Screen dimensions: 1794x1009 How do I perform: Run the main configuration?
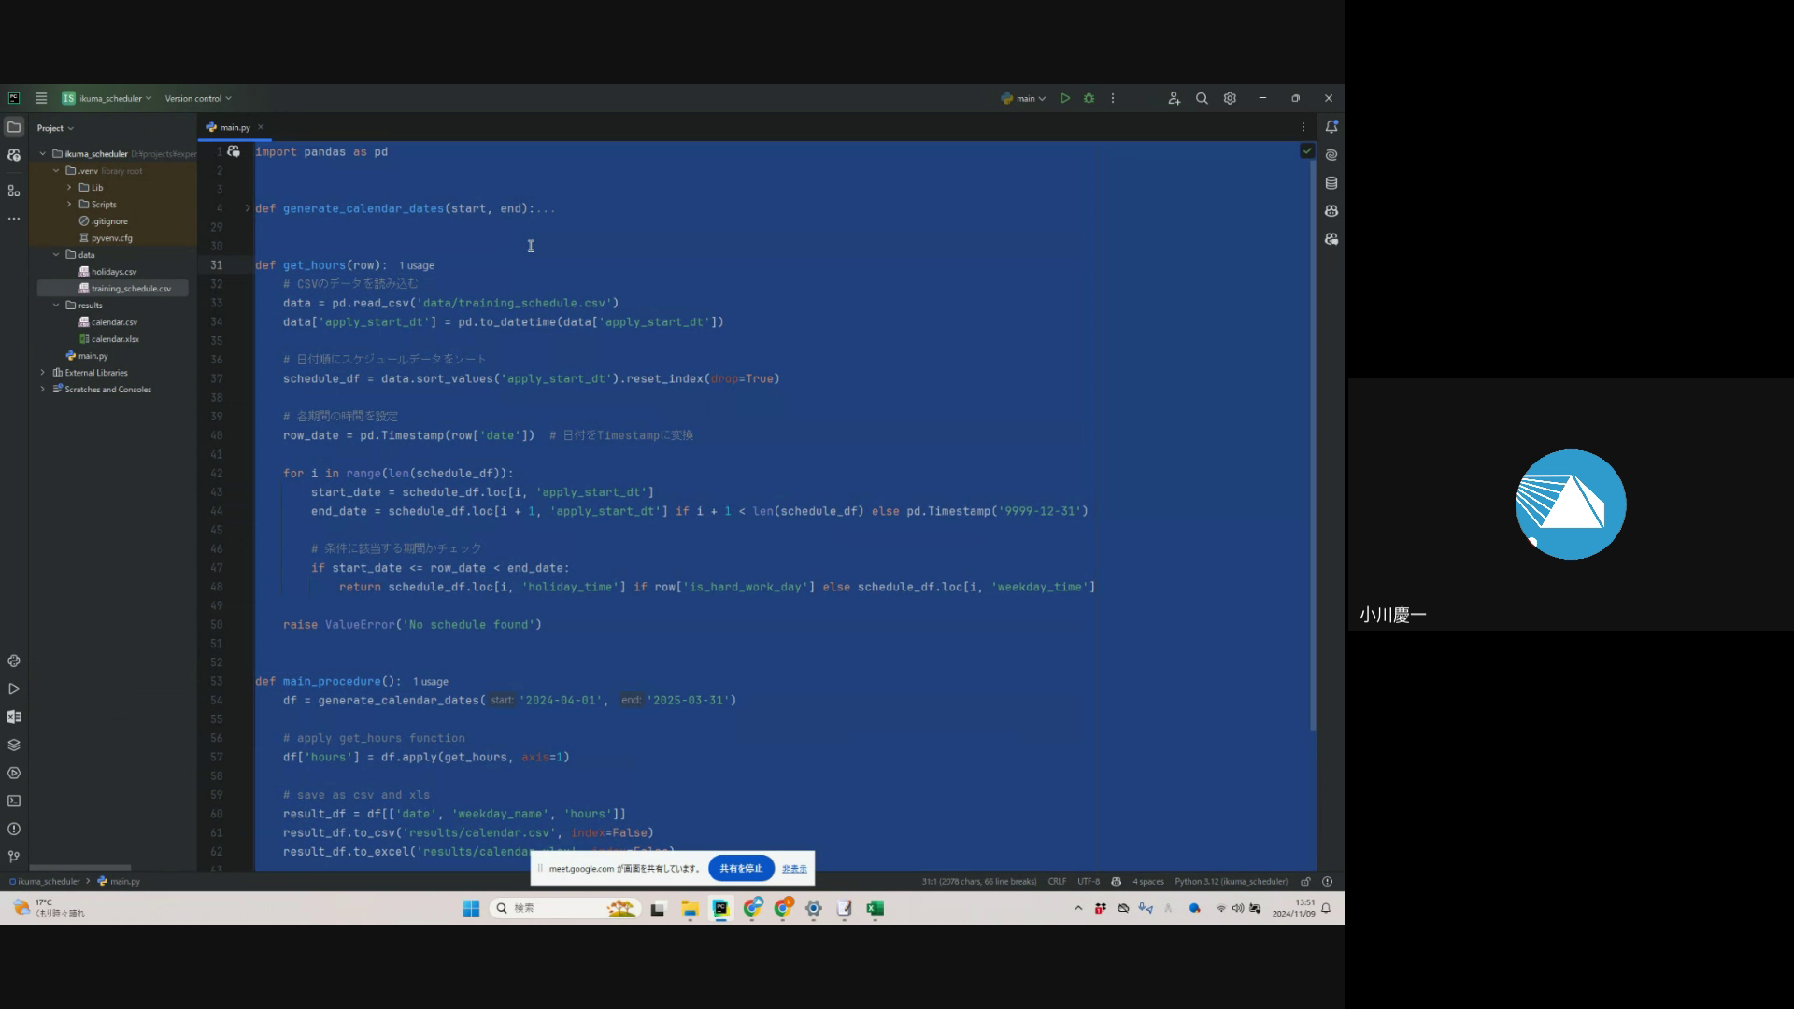(1064, 98)
